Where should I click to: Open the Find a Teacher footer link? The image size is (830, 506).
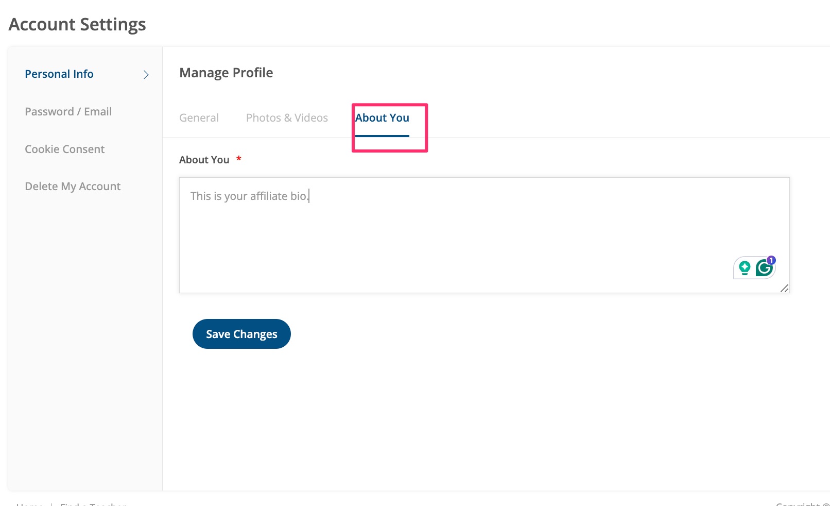93,503
